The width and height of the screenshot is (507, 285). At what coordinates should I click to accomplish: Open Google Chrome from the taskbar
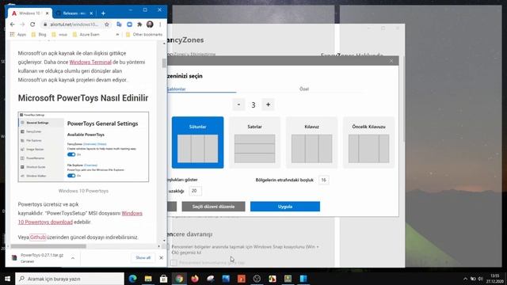coord(179,279)
